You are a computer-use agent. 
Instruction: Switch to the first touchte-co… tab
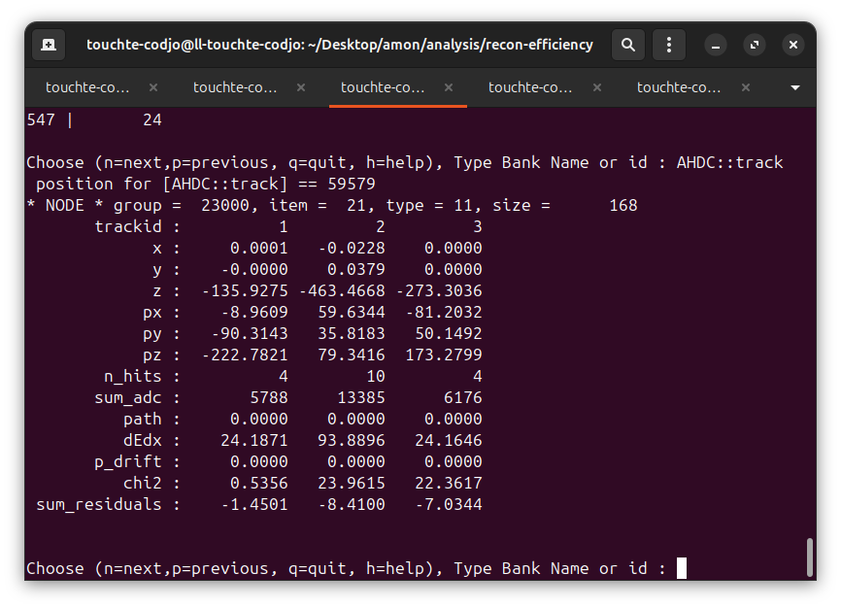(87, 87)
